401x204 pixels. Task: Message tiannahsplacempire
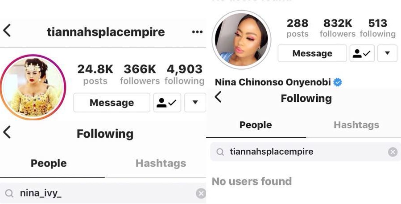(x=112, y=103)
